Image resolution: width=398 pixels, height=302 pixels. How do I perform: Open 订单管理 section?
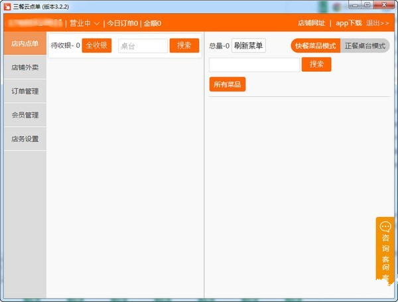25,91
